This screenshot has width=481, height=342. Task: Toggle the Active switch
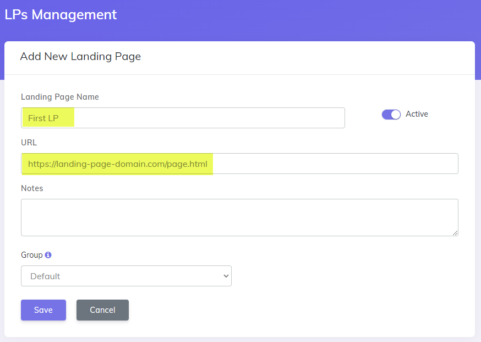[x=391, y=115]
